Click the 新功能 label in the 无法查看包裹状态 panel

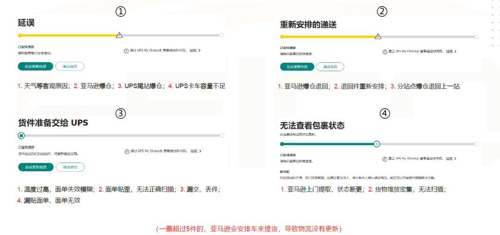click(284, 171)
